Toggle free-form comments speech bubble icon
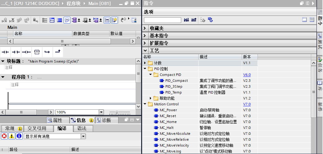 (67, 20)
